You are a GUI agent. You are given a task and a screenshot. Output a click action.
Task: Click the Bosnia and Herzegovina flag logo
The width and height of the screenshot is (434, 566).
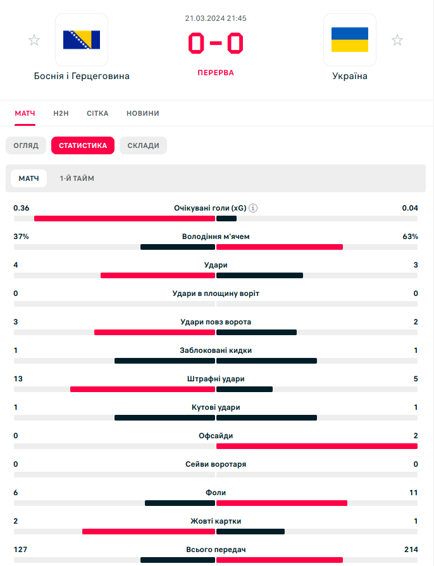[82, 40]
